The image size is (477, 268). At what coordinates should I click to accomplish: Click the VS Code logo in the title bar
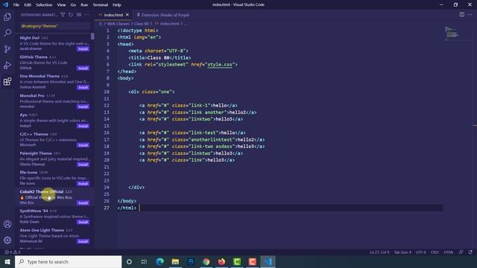[x=5, y=4]
